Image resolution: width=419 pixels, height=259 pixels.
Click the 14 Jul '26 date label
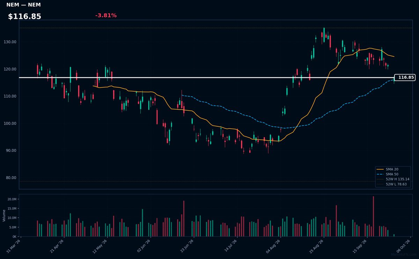230,246
